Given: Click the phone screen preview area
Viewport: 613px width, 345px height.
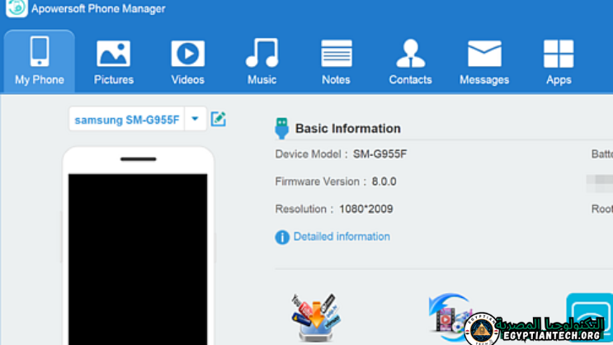Looking at the screenshot, I should coord(138,256).
